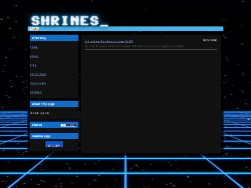Open the memorials link

click(x=38, y=83)
